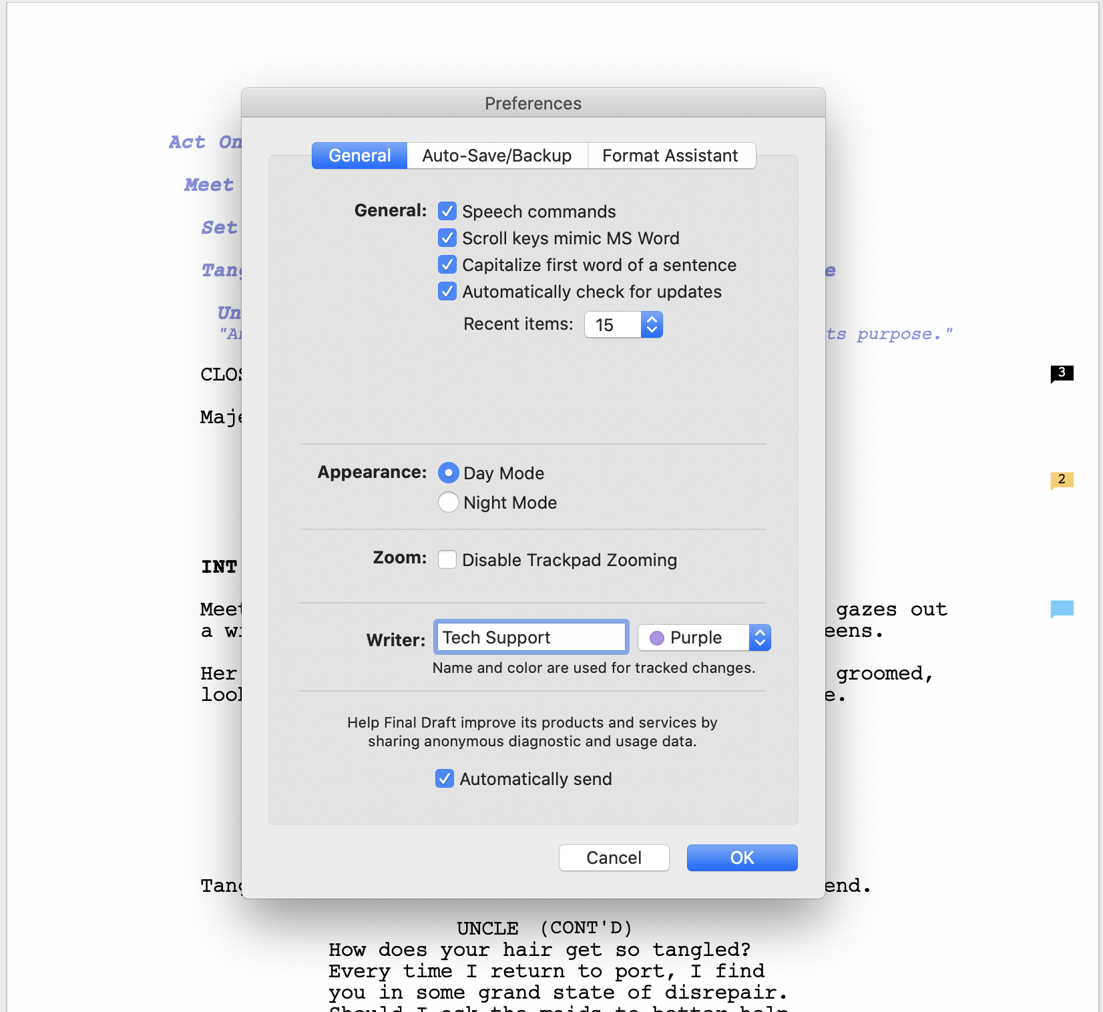The height and width of the screenshot is (1012, 1103).
Task: Select the General preferences tab
Action: [x=360, y=156]
